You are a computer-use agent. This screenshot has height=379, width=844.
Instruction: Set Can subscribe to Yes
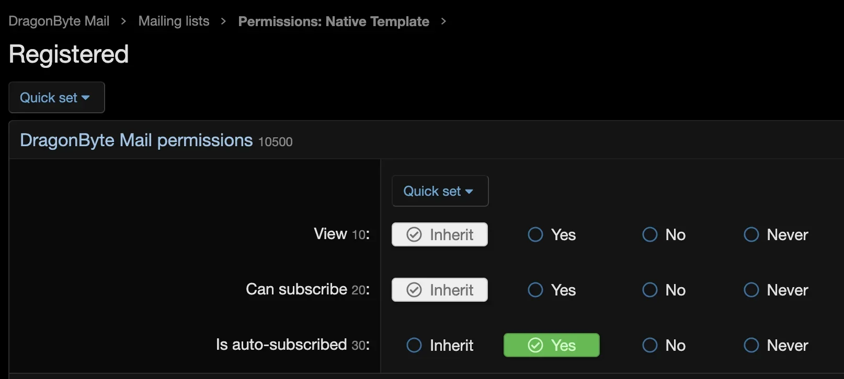click(x=551, y=290)
